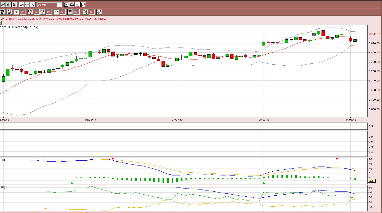This screenshot has height=213, width=382.
Task: Toggle the SMA 2 indicator
Action: click(x=70, y=12)
